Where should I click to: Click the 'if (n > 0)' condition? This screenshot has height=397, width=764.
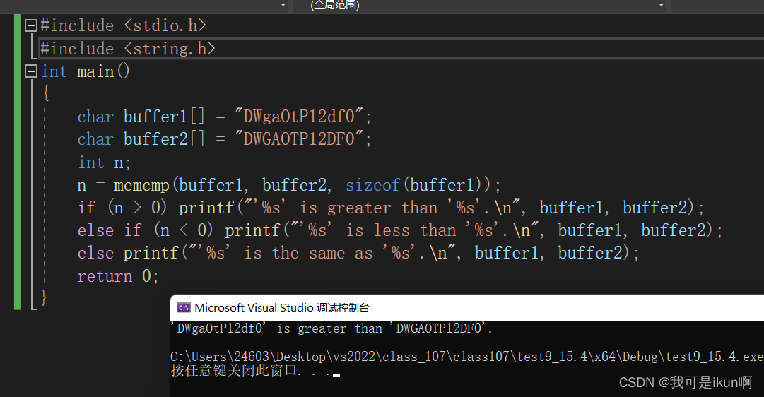pos(122,208)
